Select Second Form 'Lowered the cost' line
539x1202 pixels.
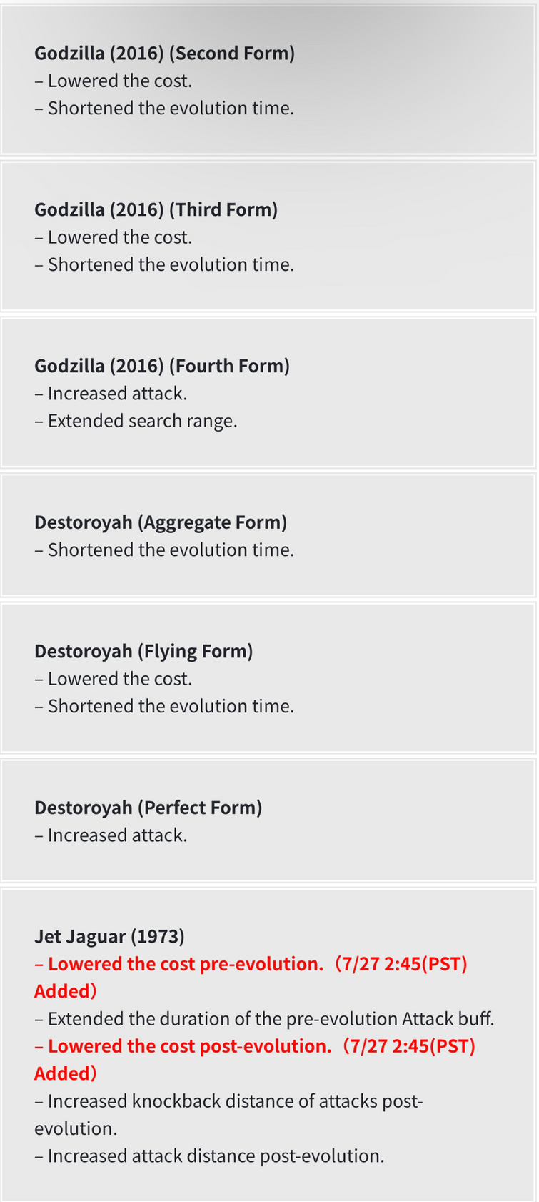114,81
